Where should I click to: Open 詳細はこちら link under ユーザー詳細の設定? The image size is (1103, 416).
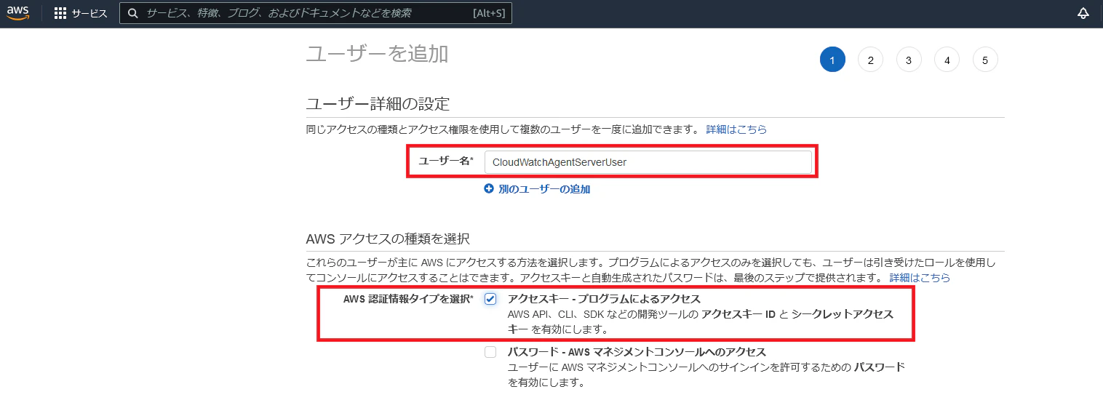click(736, 129)
